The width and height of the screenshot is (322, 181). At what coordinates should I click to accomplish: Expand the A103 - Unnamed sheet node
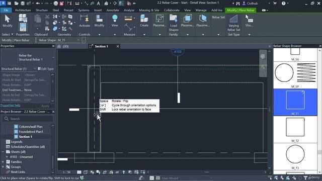(7, 157)
